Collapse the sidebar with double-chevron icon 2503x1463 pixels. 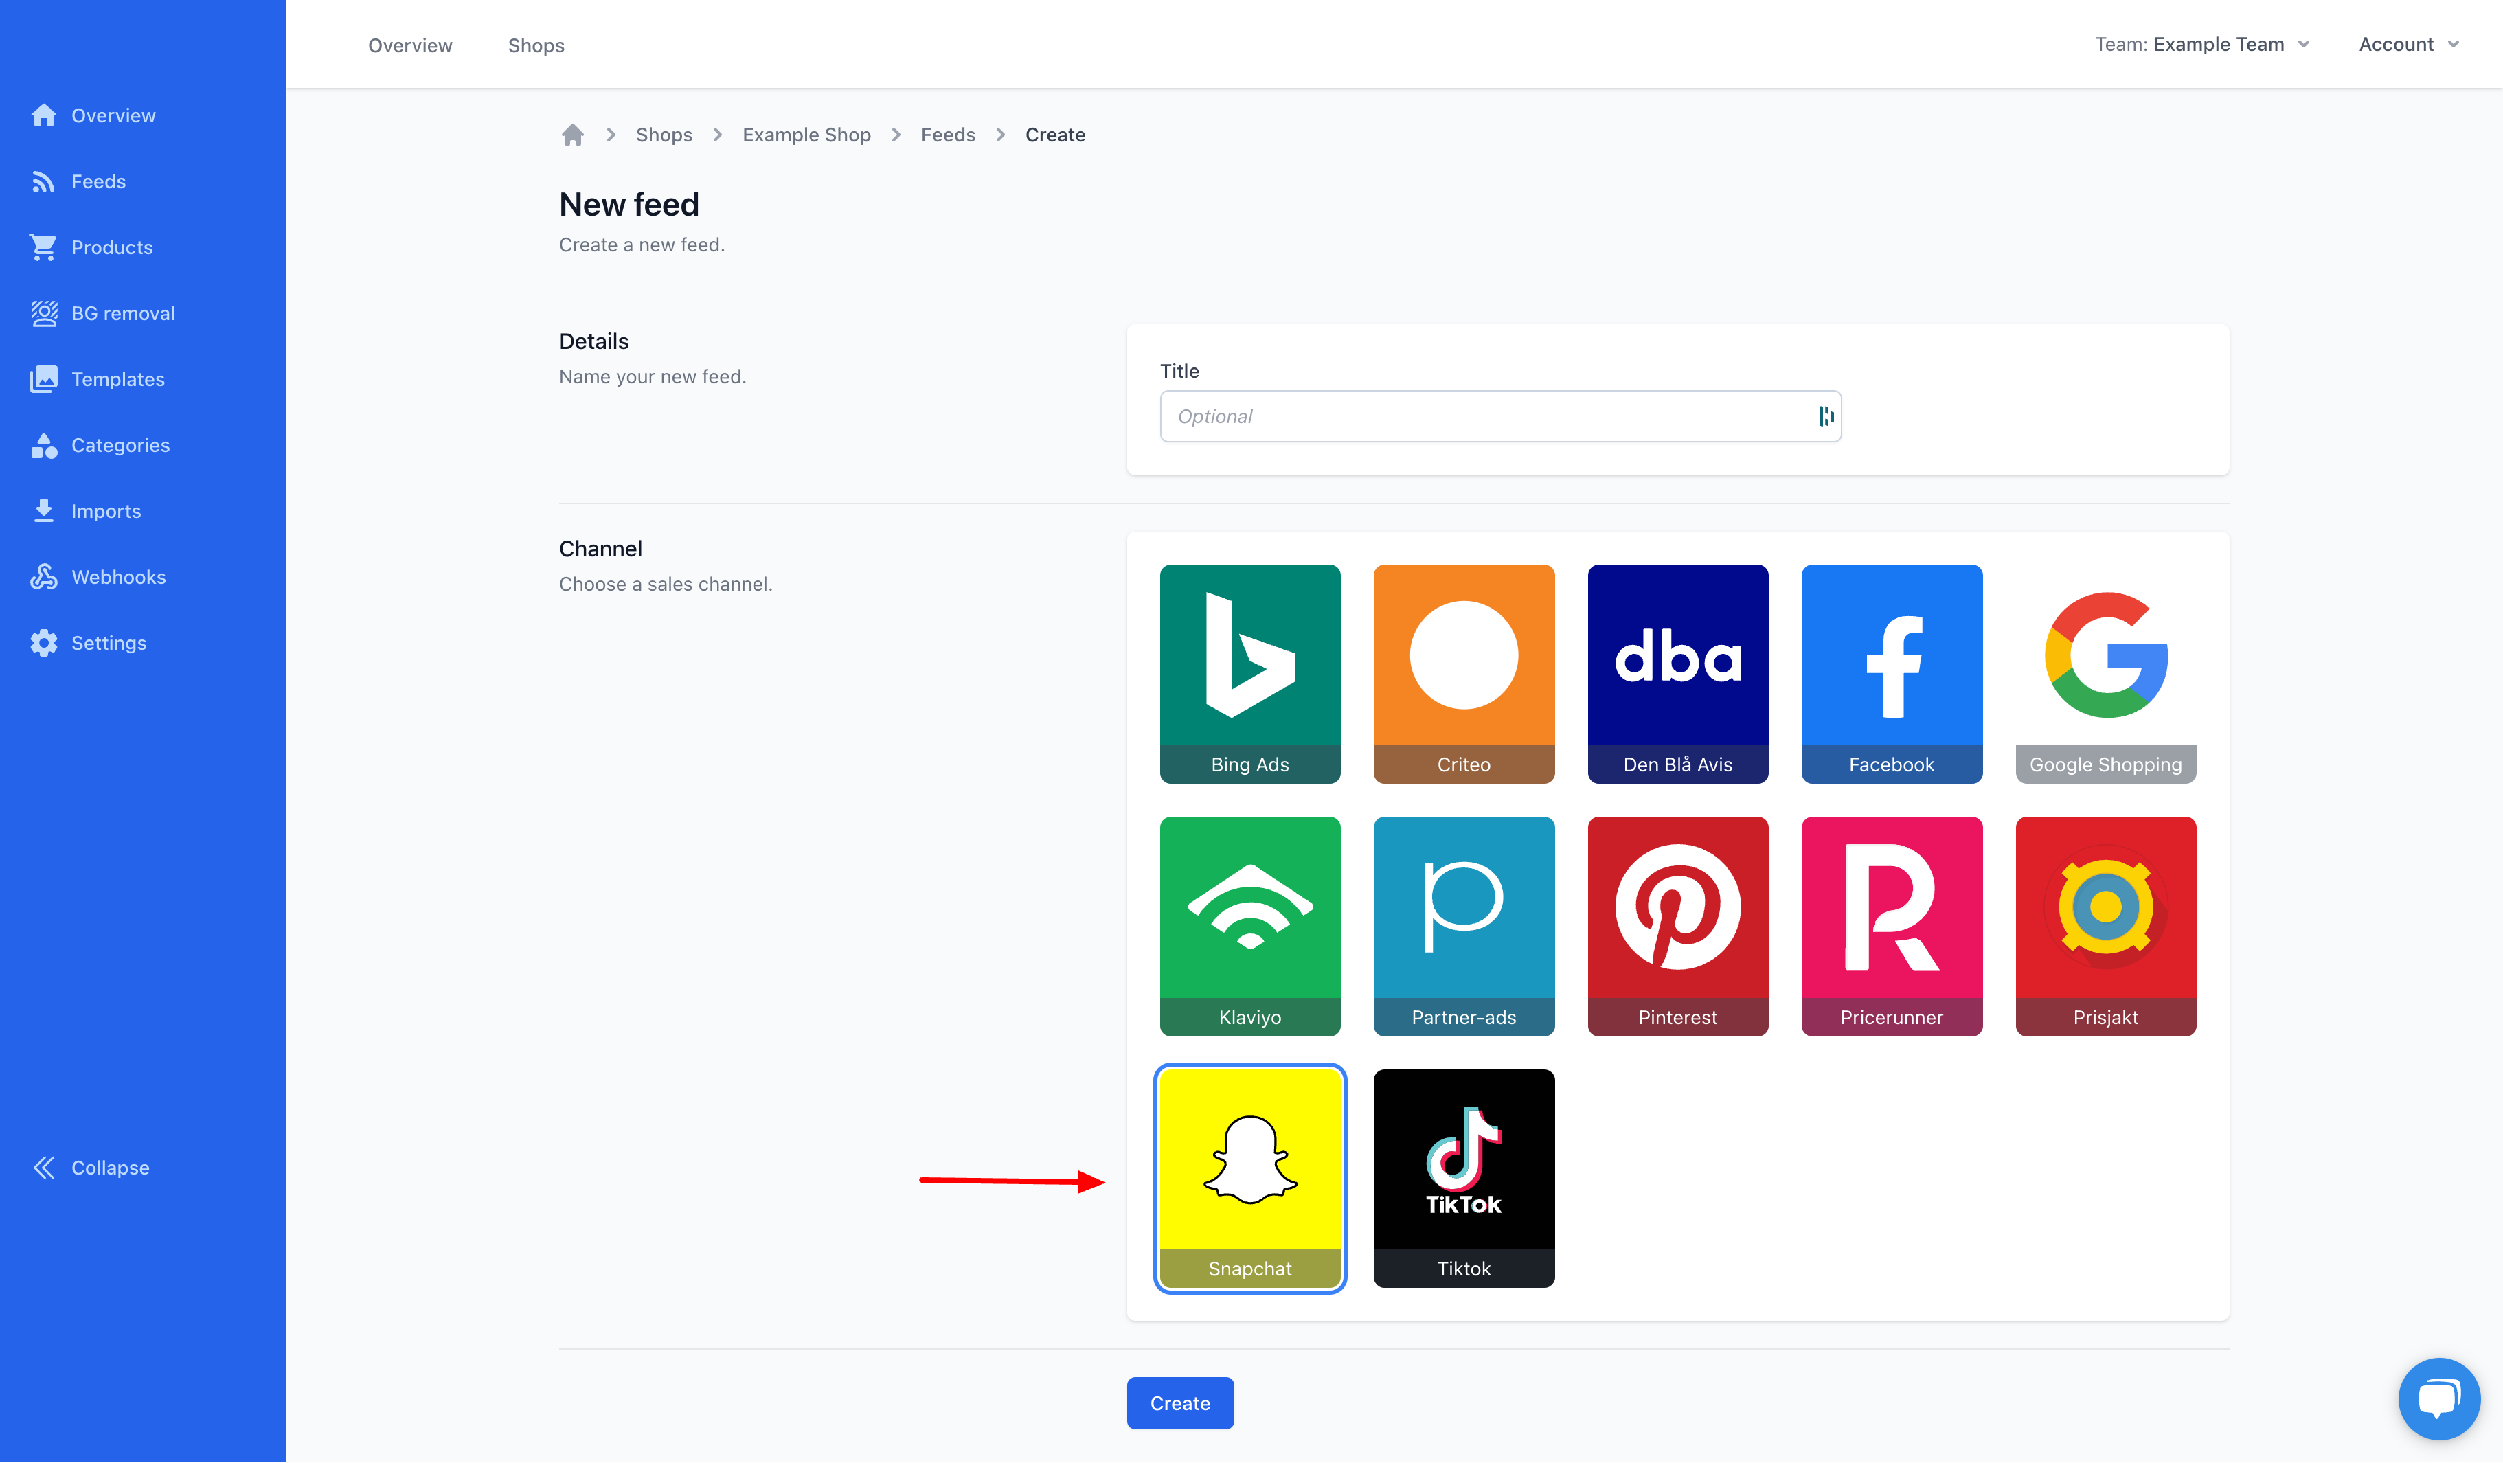tap(44, 1168)
